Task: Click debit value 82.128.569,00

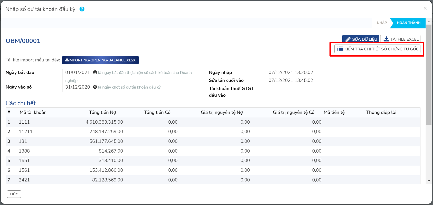Action: 108,180
